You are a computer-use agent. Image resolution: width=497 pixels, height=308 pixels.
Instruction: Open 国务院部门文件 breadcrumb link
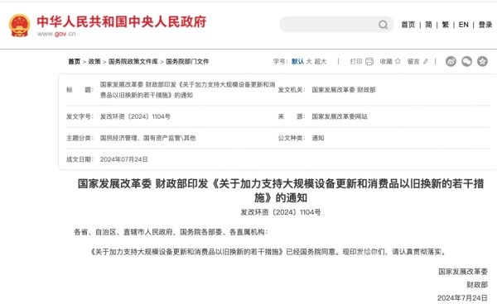coord(187,61)
